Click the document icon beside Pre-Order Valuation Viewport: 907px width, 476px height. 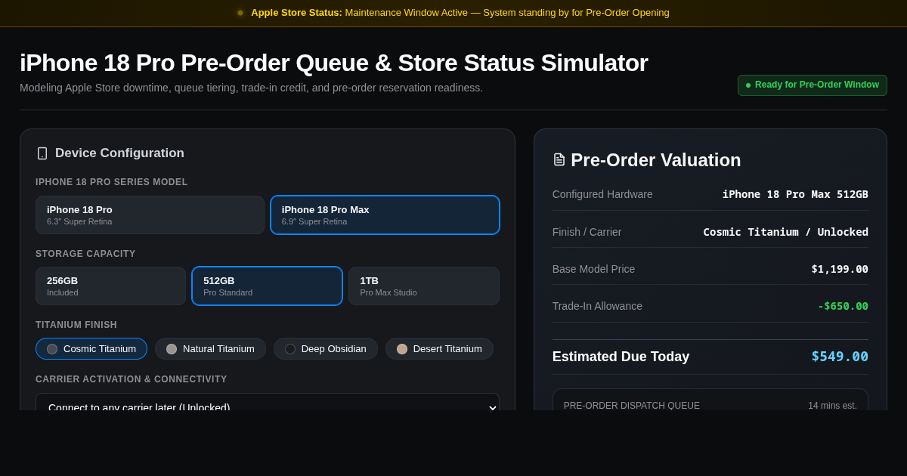click(x=559, y=159)
